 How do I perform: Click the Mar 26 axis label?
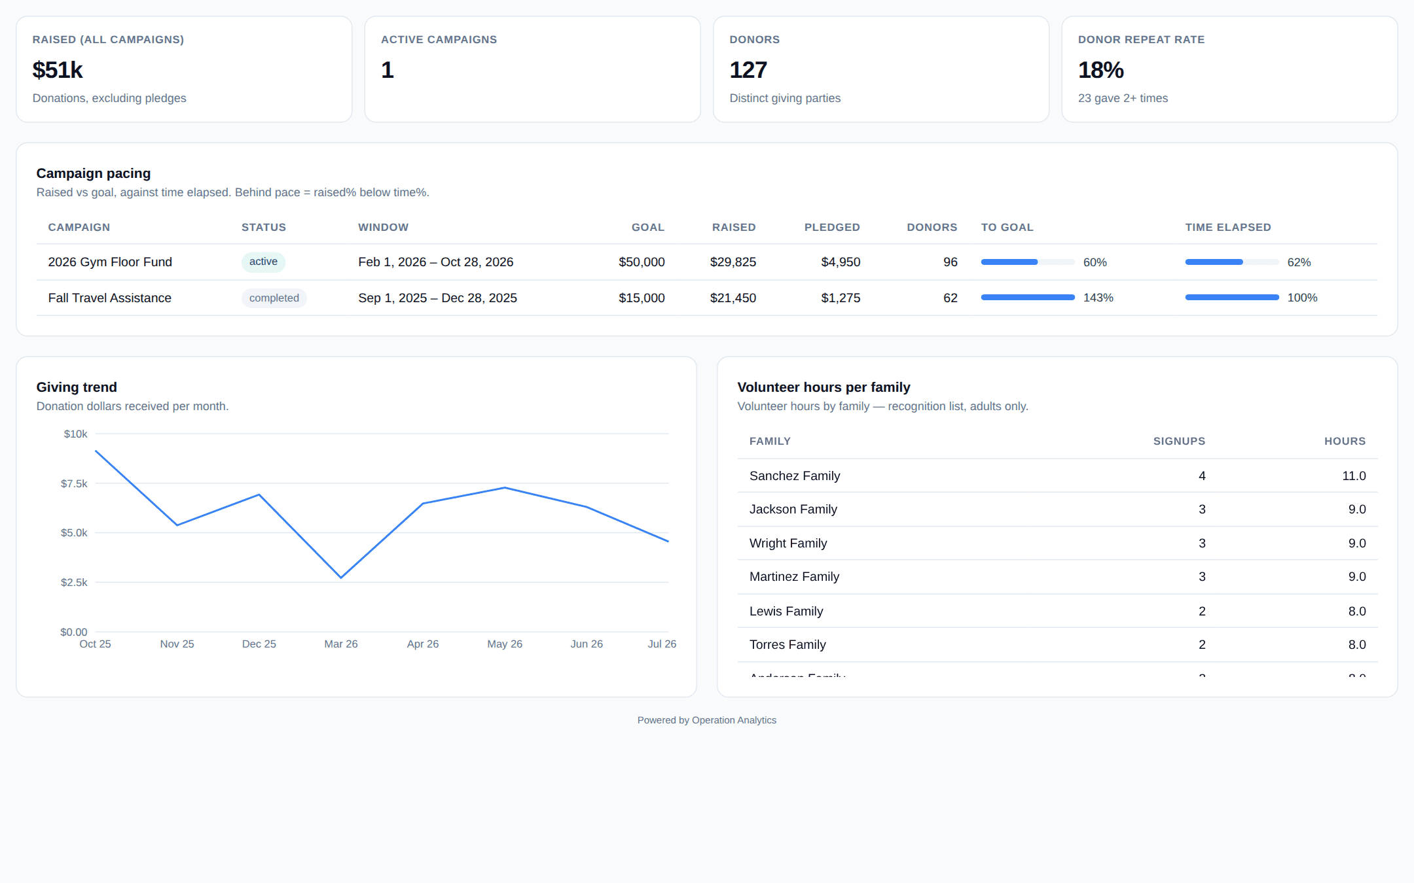coord(341,644)
